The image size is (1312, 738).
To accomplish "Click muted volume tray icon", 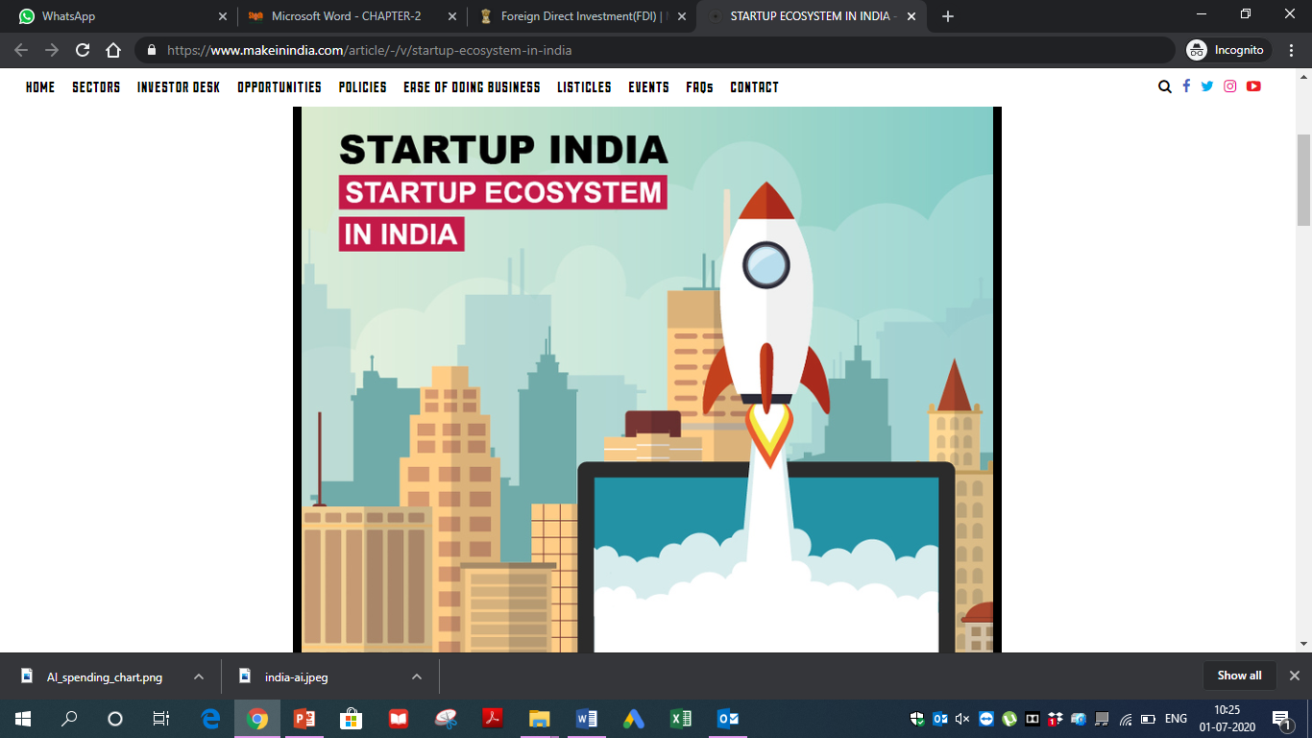I will point(963,719).
